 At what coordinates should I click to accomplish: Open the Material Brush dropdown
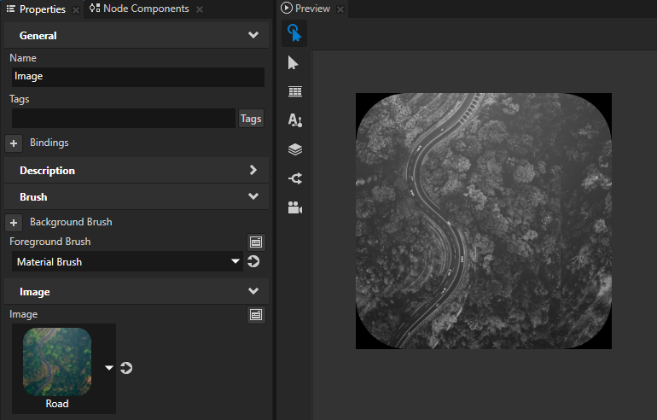point(235,262)
